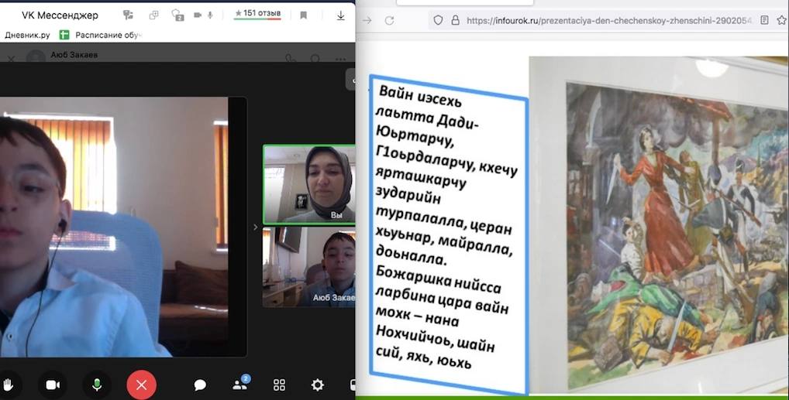Select the Вы video thumbnail
Screen dimensions: 789x400
309,184
